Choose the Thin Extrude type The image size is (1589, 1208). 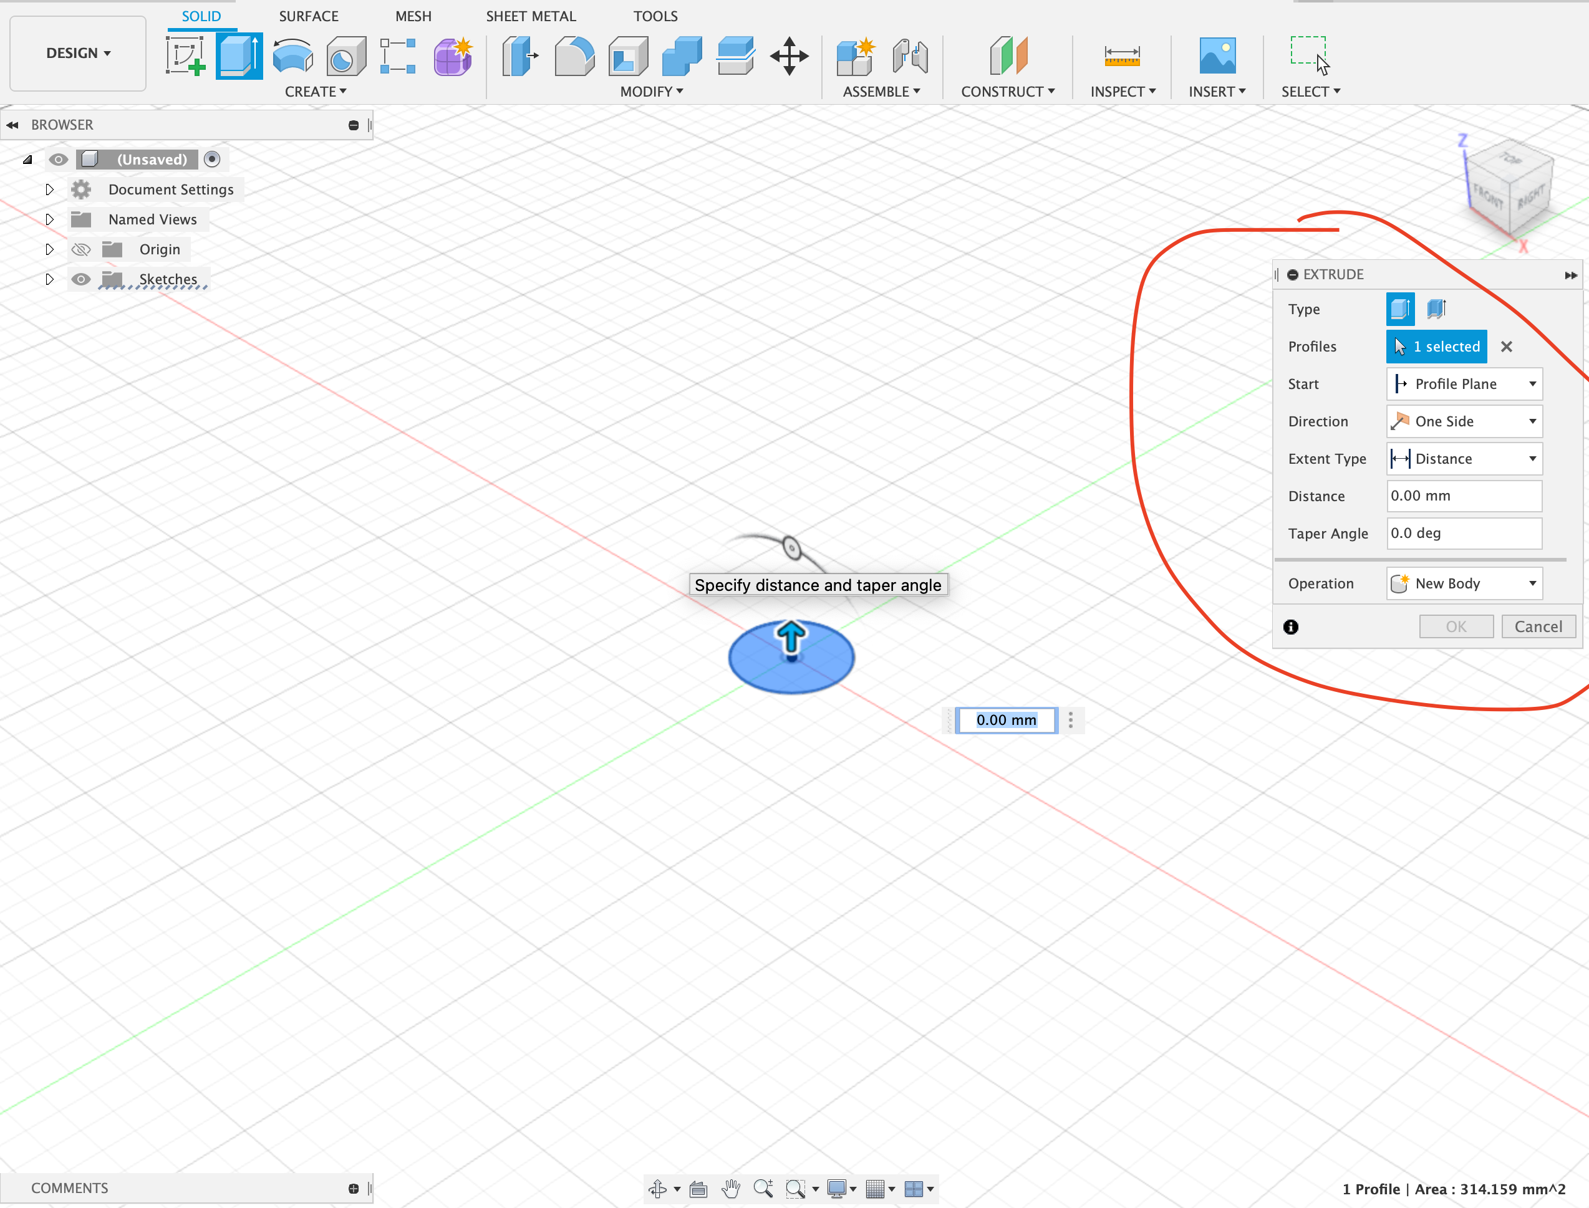click(1436, 309)
